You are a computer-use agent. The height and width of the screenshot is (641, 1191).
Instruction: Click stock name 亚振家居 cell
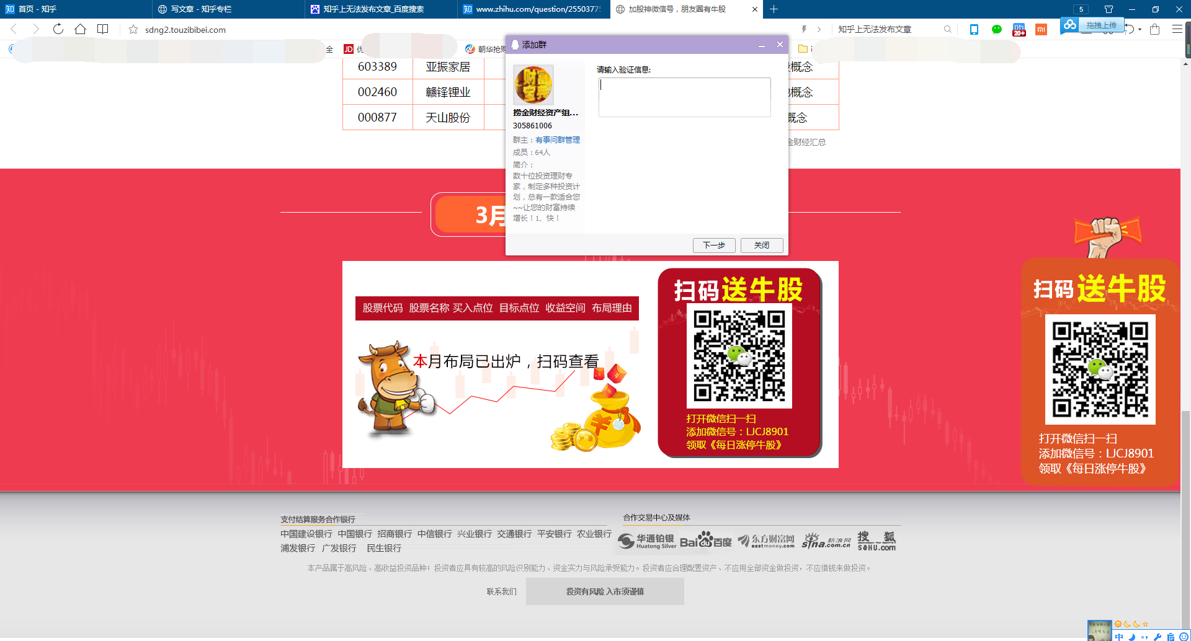pos(448,67)
